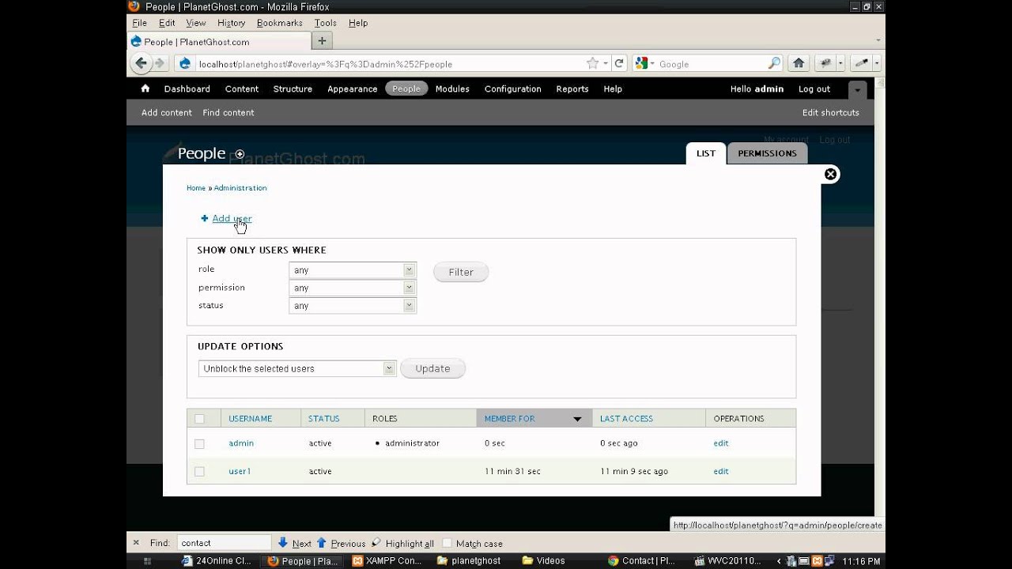
Task: Open the search engine selector dropdown
Action: pyautogui.click(x=644, y=63)
